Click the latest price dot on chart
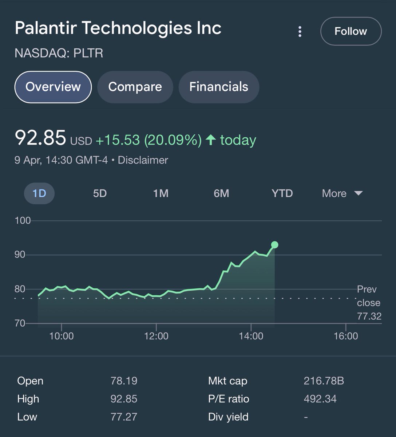The height and width of the screenshot is (437, 396). (x=275, y=245)
